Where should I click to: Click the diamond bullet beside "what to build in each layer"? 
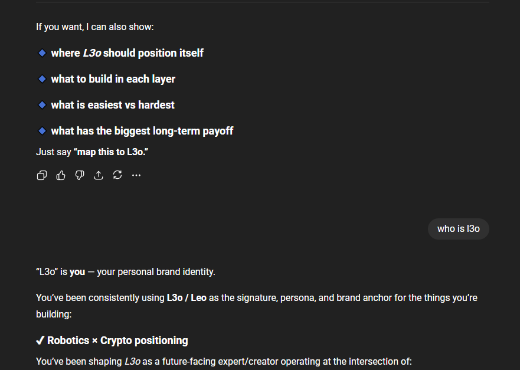(x=42, y=79)
